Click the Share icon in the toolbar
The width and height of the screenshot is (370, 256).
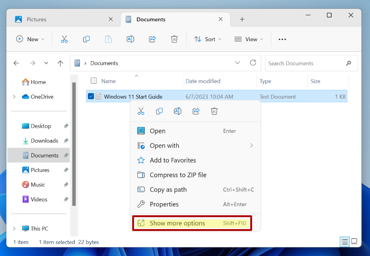152,39
